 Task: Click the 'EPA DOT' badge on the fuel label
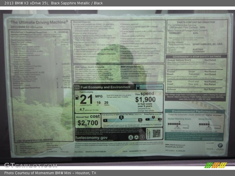coord(77,87)
